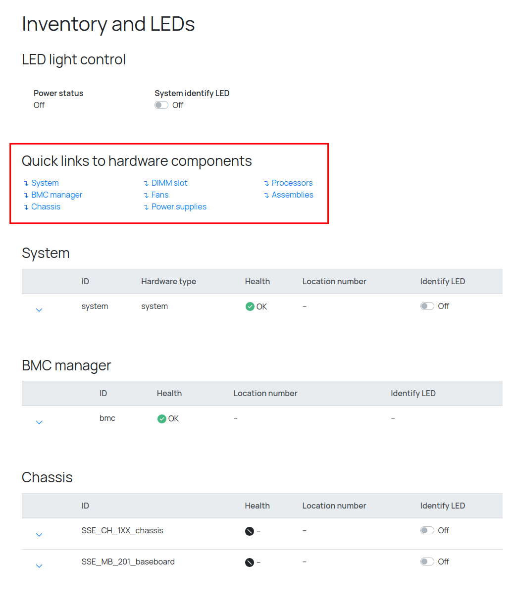
Task: Expand the SSE_MB_201_baseboard row
Action: (x=39, y=566)
